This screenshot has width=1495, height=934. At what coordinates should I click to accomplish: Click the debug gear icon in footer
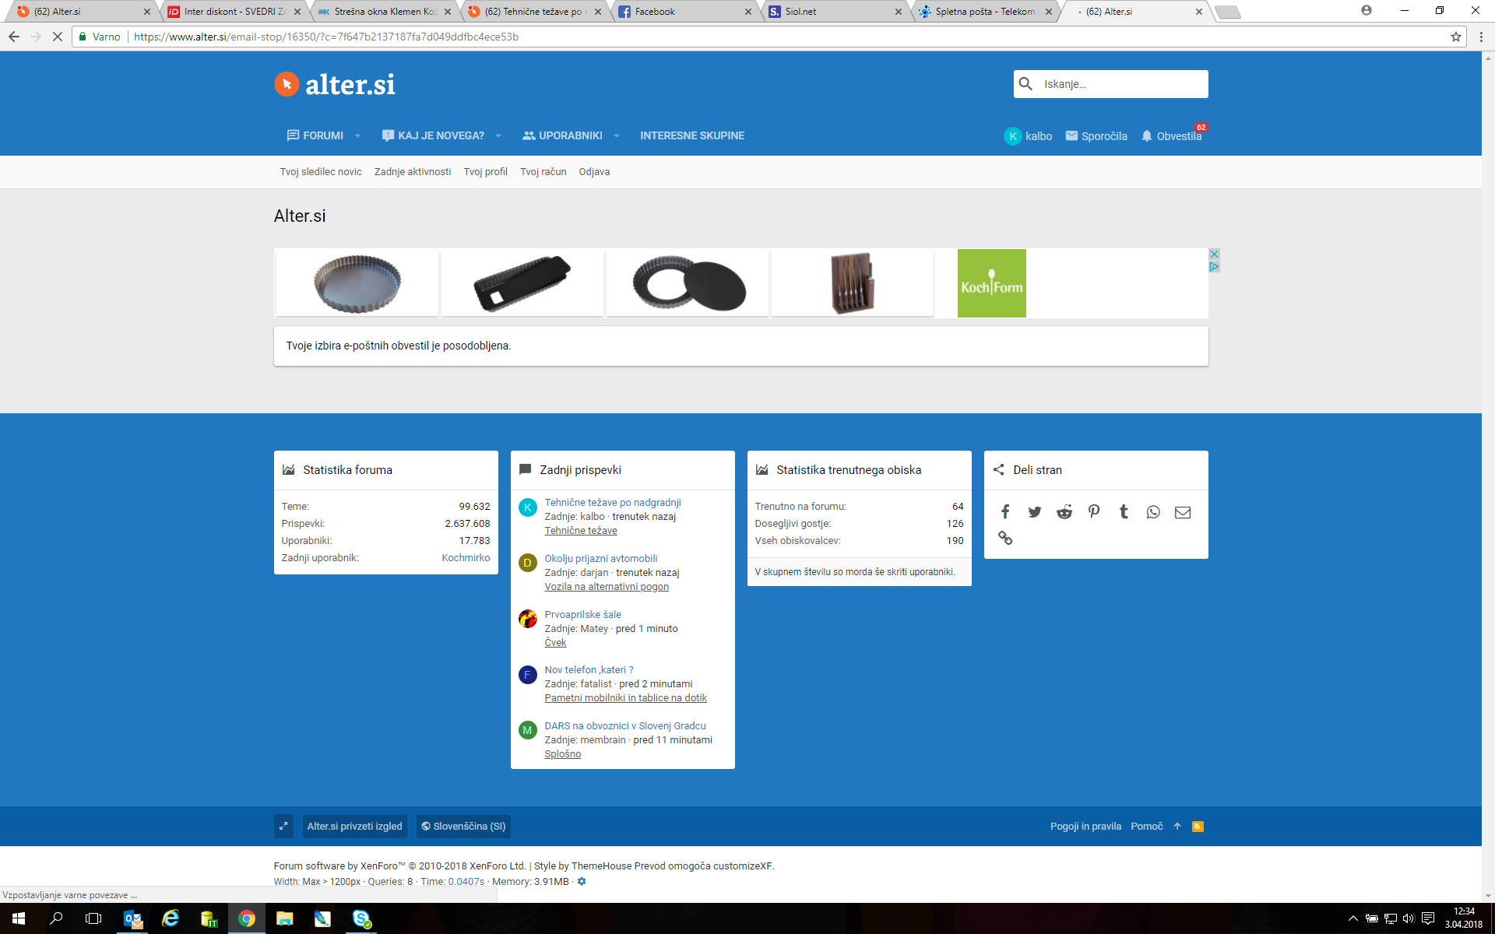(582, 882)
